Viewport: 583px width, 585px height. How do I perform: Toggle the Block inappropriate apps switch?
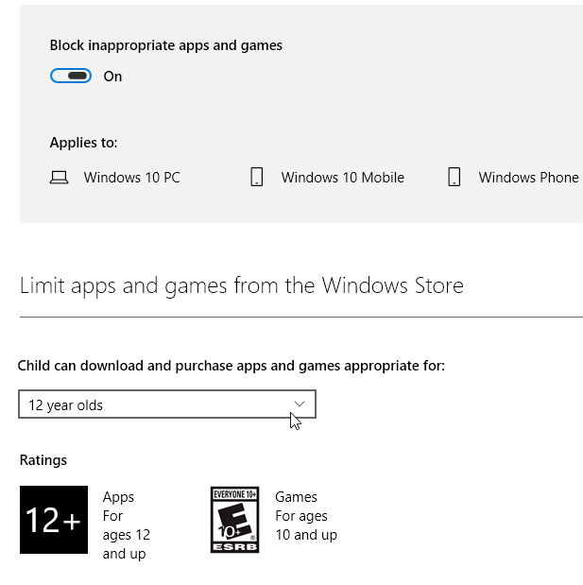pyautogui.click(x=71, y=77)
